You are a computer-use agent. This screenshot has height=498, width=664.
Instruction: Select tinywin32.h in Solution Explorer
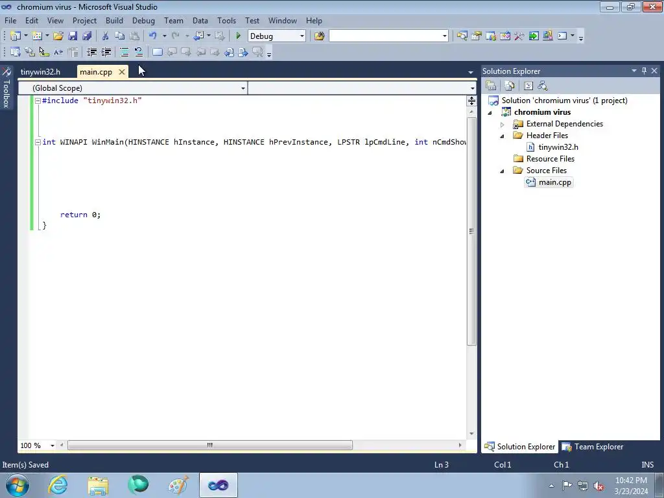point(558,147)
